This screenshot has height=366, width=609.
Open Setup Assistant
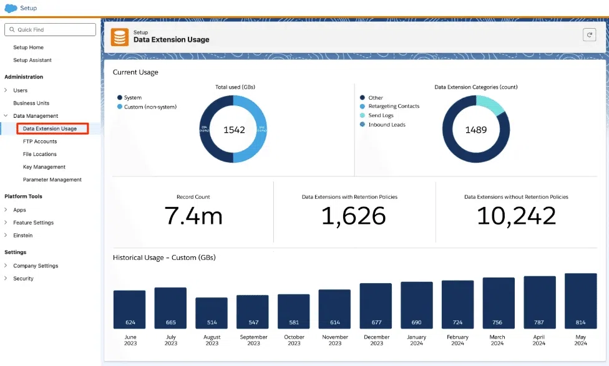point(32,60)
